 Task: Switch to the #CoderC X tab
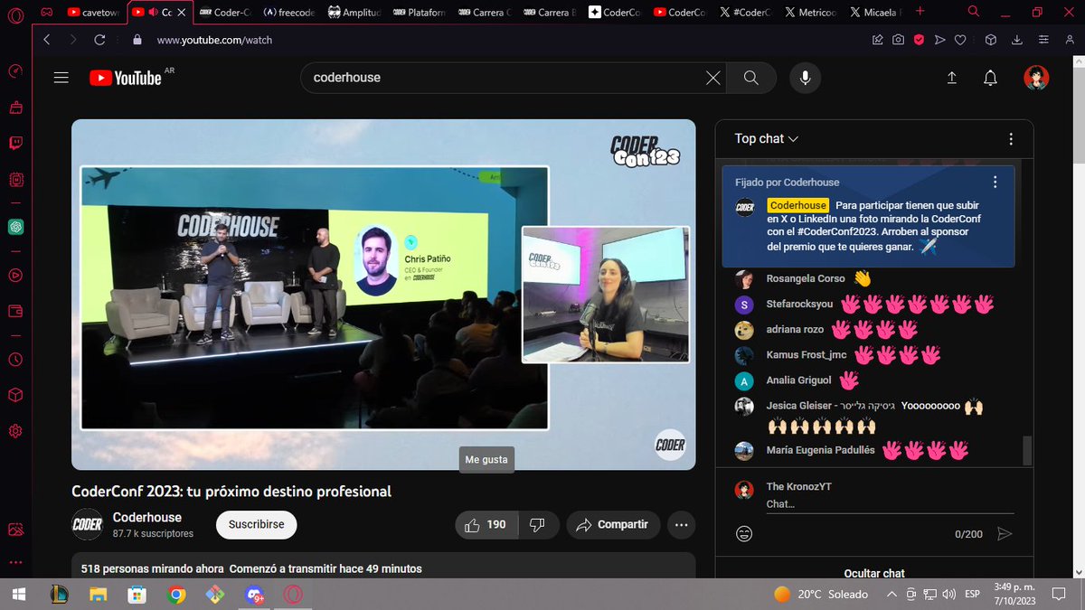747,13
